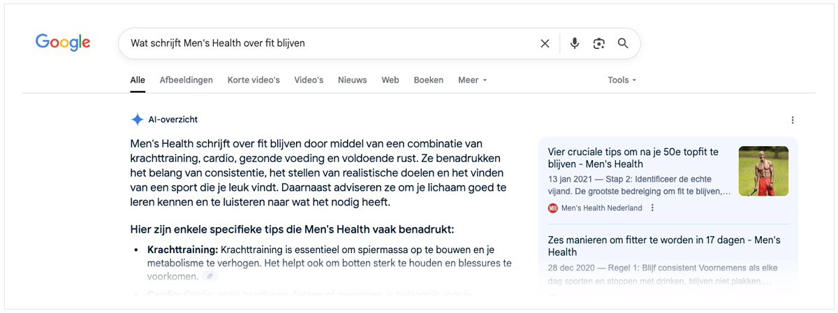
Task: Clear the search query with the X icon
Action: pyautogui.click(x=545, y=43)
